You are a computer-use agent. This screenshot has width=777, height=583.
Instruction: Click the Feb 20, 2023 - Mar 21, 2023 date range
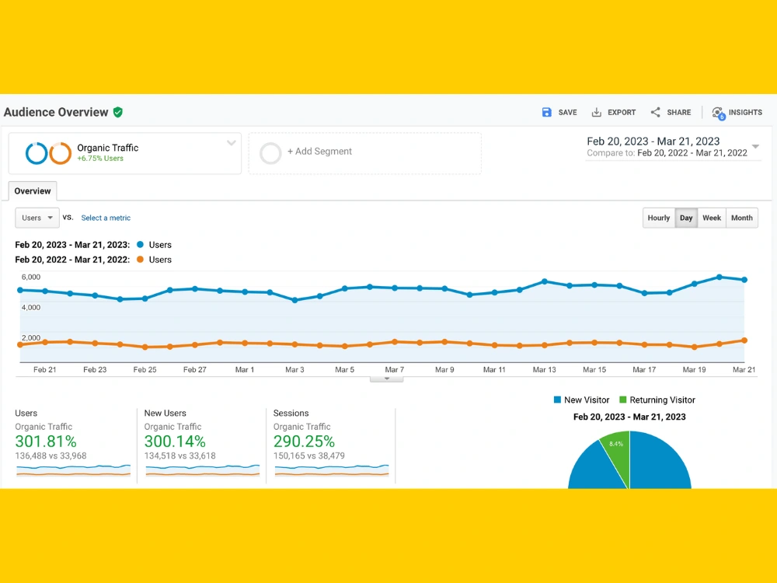[653, 141]
